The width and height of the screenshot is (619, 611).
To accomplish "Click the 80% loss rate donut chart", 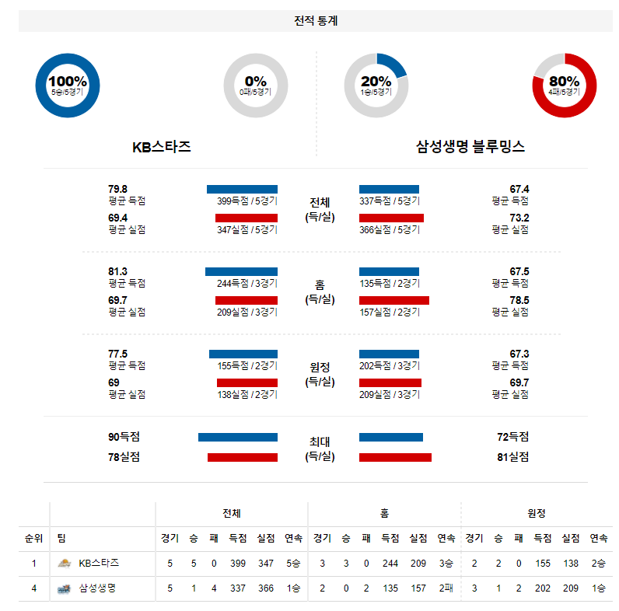I will coord(565,86).
